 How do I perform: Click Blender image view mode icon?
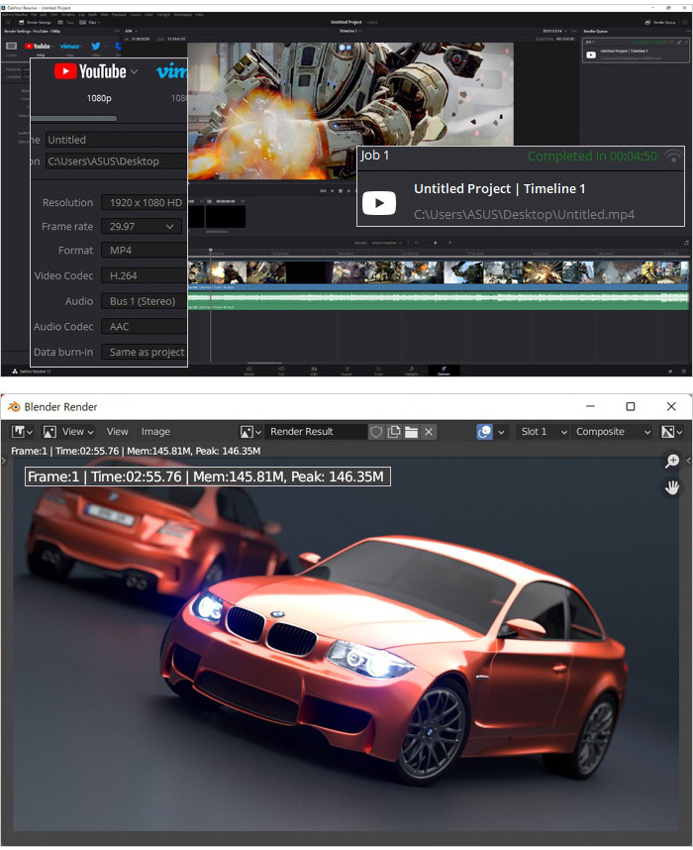(49, 432)
